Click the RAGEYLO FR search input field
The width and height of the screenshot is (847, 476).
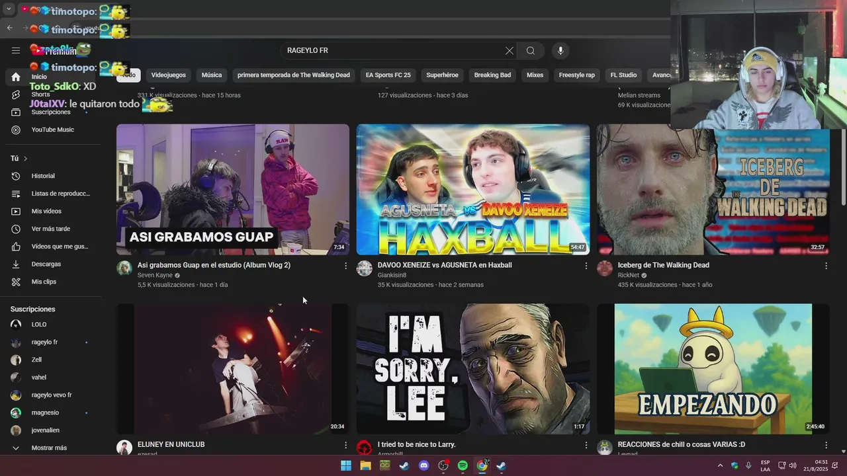(x=392, y=50)
